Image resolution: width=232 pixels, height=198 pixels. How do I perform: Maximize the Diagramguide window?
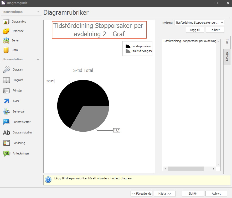217,3
